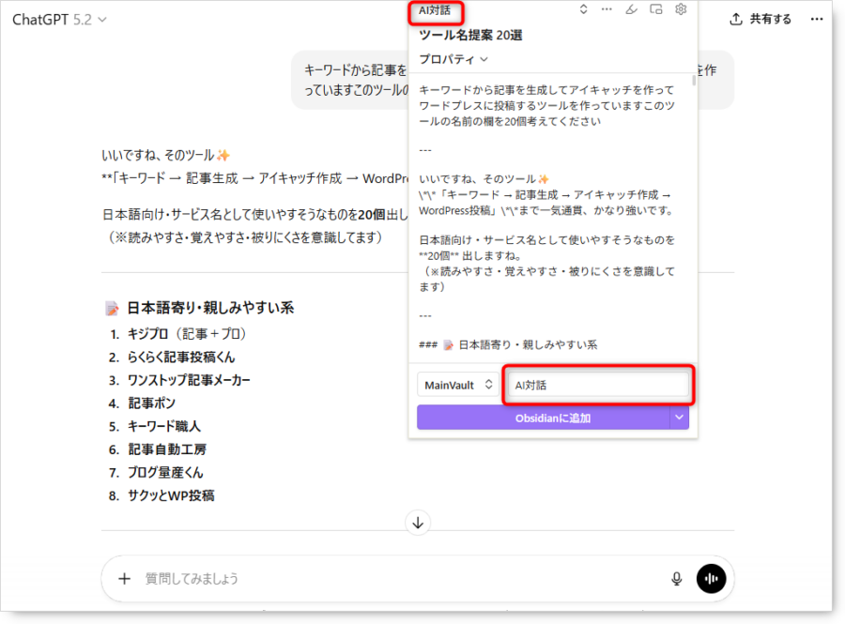Click the AI対話 template label
This screenshot has height=624, width=845.
tap(435, 11)
